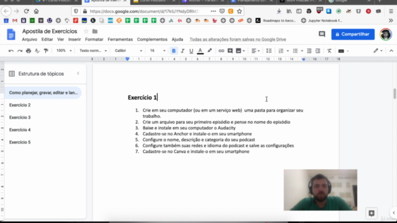The height and width of the screenshot is (223, 397).
Task: Open comment history speech bubble icon
Action: tap(322, 34)
